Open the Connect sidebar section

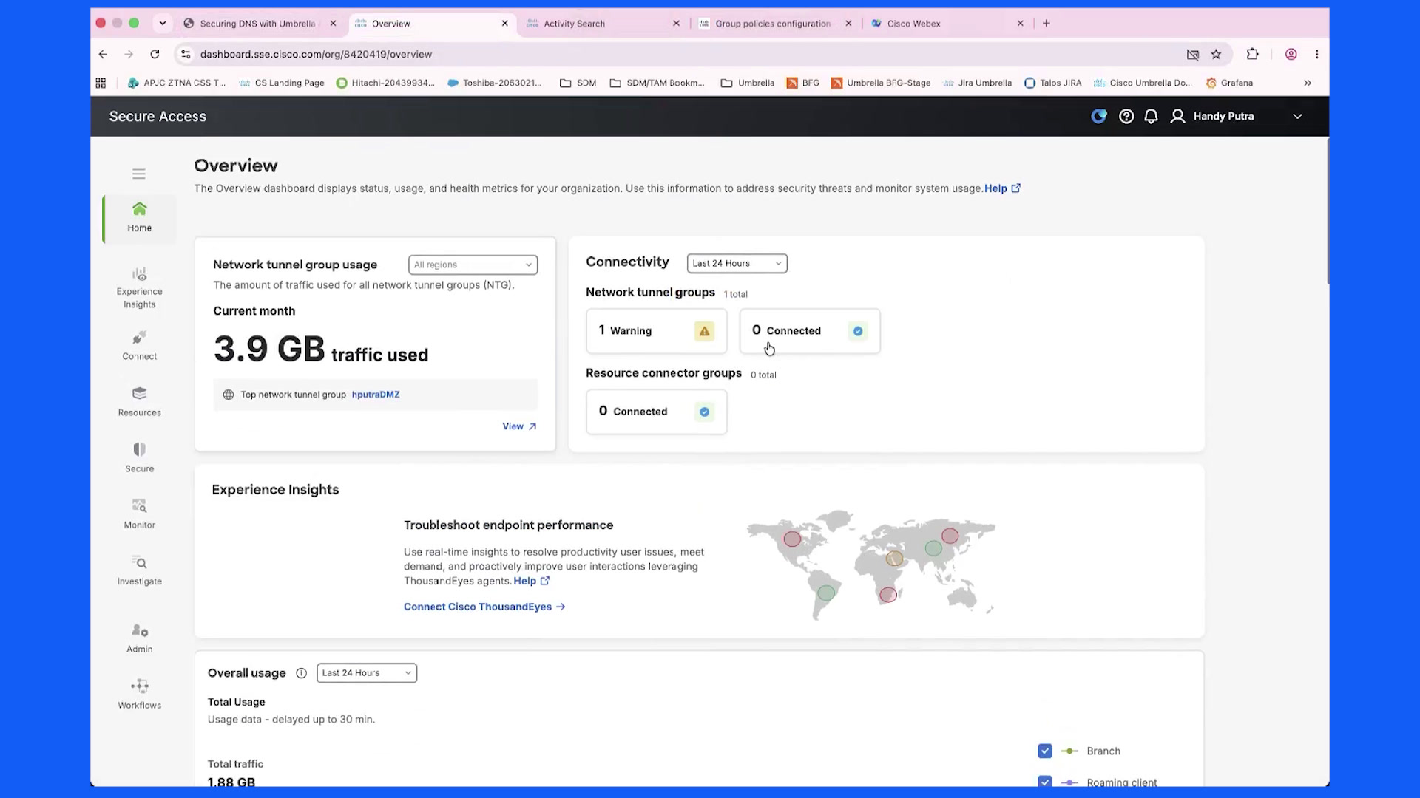pos(139,345)
